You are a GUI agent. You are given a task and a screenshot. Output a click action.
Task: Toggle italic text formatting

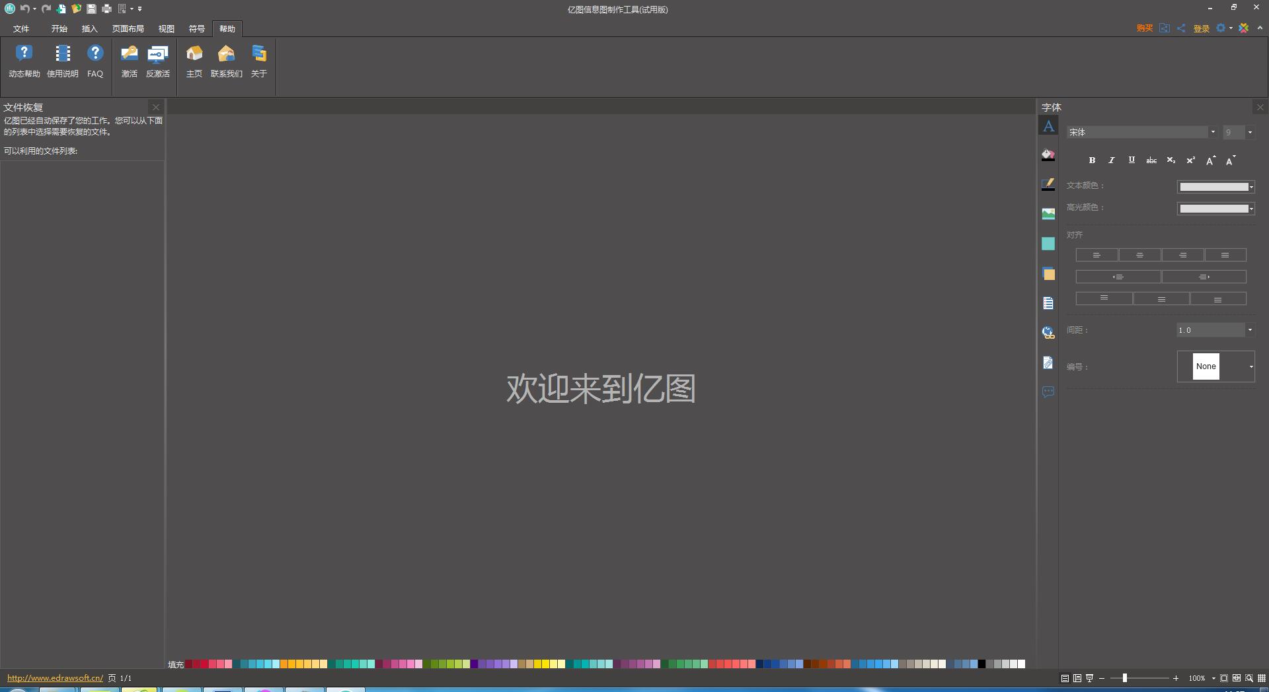[x=1112, y=160]
